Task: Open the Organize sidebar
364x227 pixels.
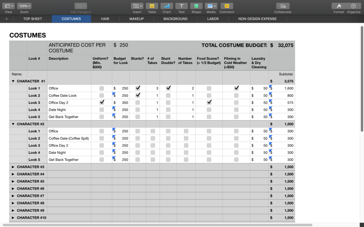Action: (x=353, y=6)
